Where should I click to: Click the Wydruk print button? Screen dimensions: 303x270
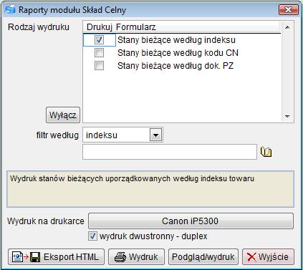tap(136, 257)
